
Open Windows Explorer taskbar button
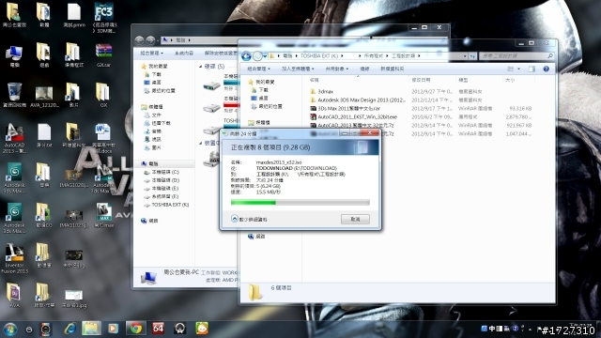click(91, 329)
